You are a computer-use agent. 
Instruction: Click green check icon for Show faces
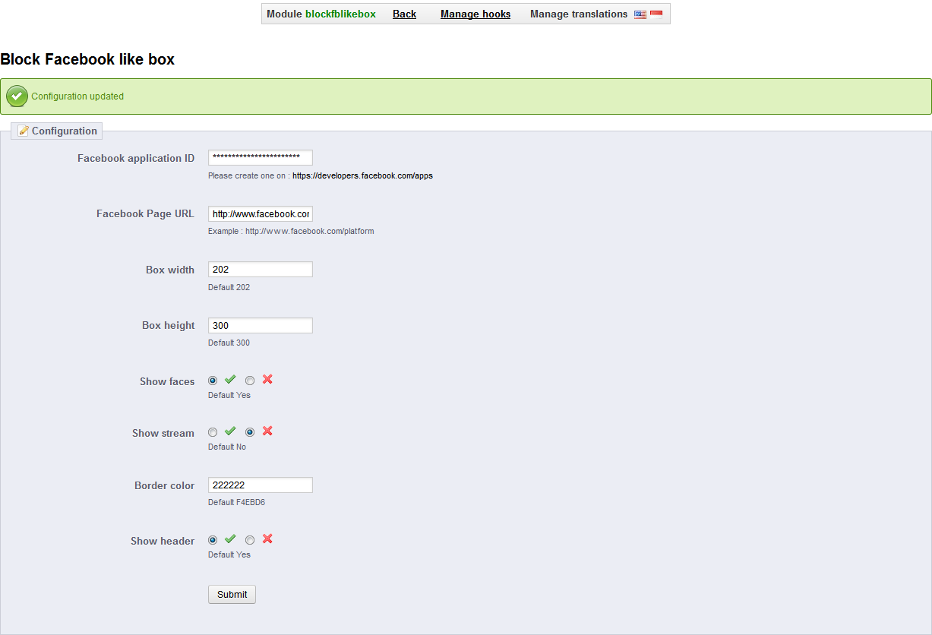click(x=231, y=380)
